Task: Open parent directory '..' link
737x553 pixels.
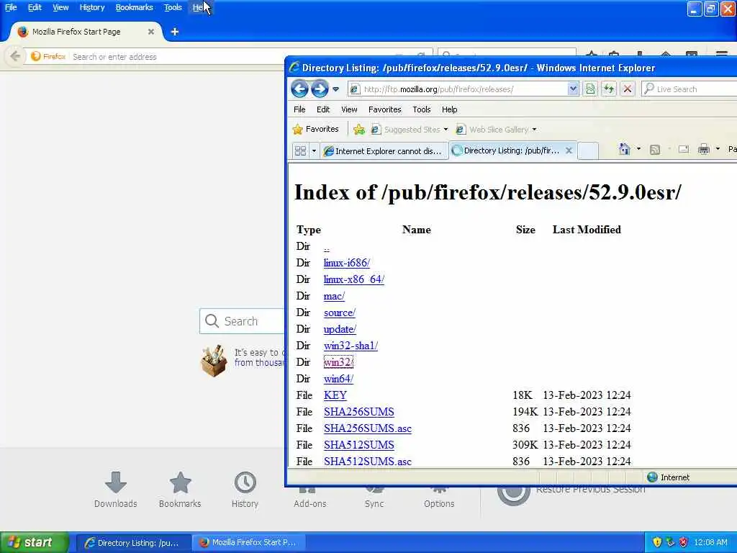Action: (x=327, y=247)
